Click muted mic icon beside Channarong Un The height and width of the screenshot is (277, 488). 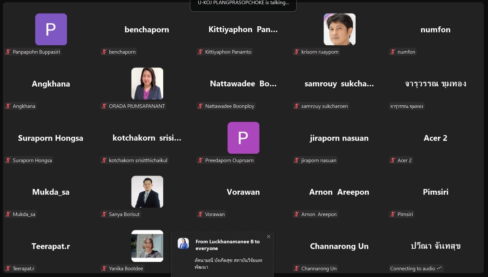pyautogui.click(x=297, y=268)
